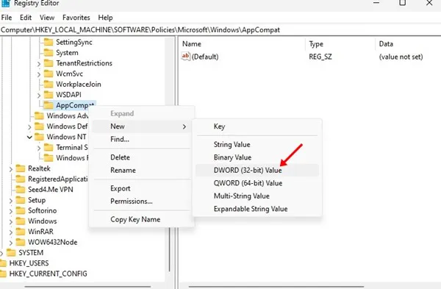441x289 pixels.
Task: Select DWORD (32-bit) Value option
Action: 257,171
